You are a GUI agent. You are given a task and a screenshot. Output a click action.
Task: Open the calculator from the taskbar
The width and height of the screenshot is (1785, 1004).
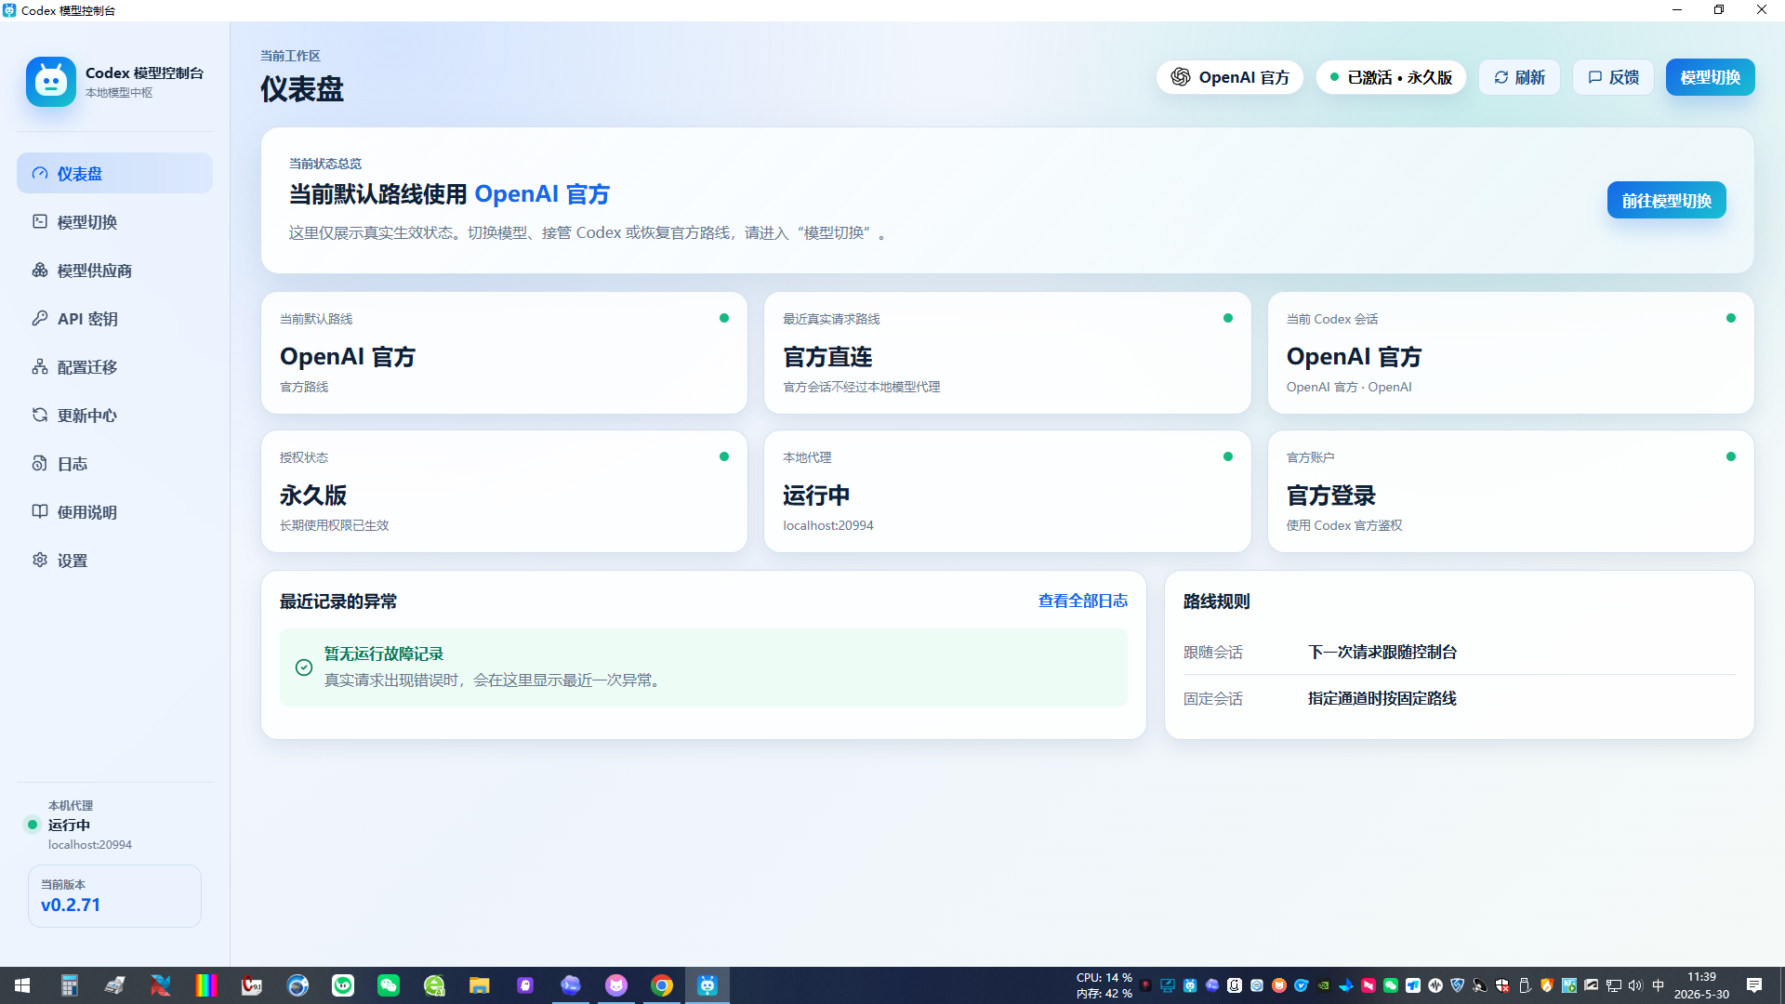coord(69,985)
